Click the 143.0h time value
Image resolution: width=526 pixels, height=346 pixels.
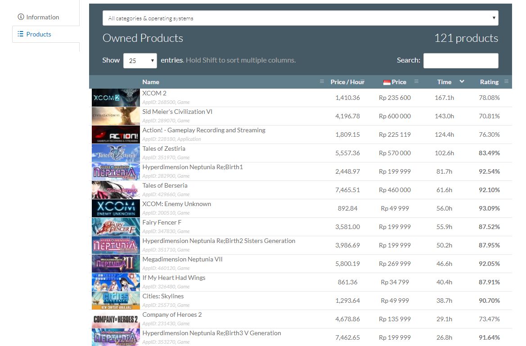(444, 116)
